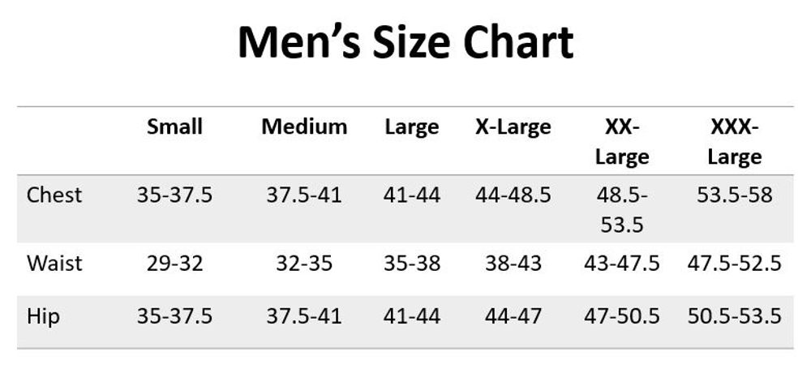The height and width of the screenshot is (369, 811).
Task: Click XXX-Large hip value 50.5-53.5
Action: tap(735, 315)
